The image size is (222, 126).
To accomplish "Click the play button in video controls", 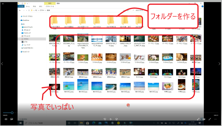I will coord(111,119).
